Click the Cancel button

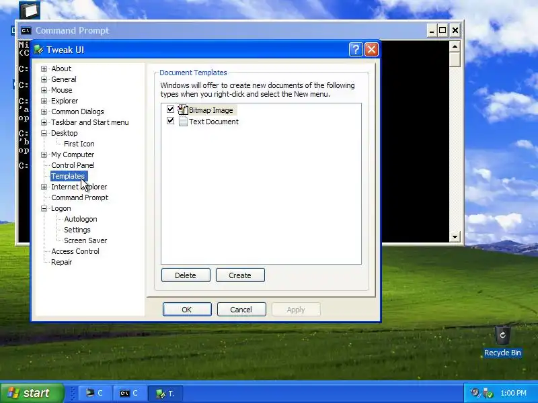click(x=241, y=310)
